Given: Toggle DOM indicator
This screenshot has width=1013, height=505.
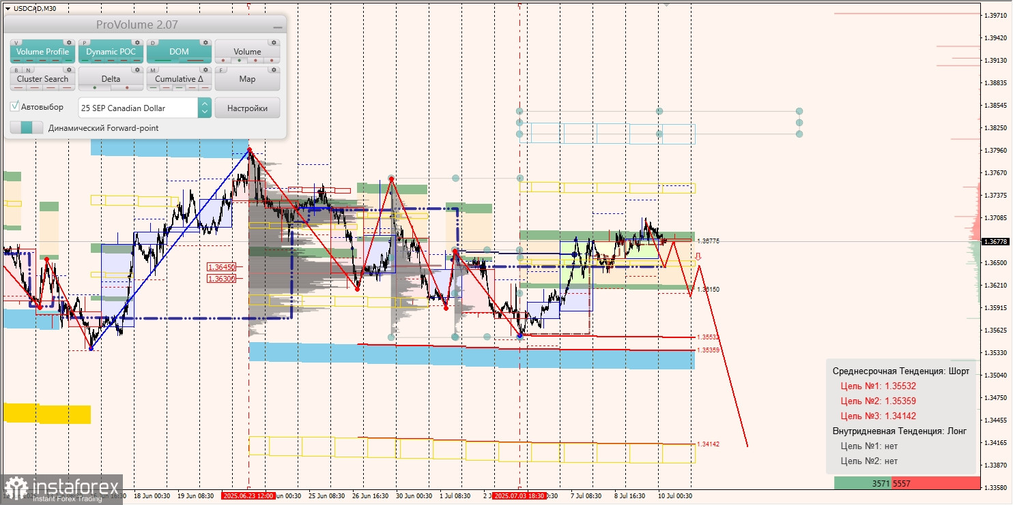Looking at the screenshot, I should pyautogui.click(x=179, y=52).
